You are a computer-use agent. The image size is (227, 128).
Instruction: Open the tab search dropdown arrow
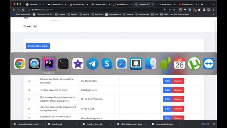point(214,5)
